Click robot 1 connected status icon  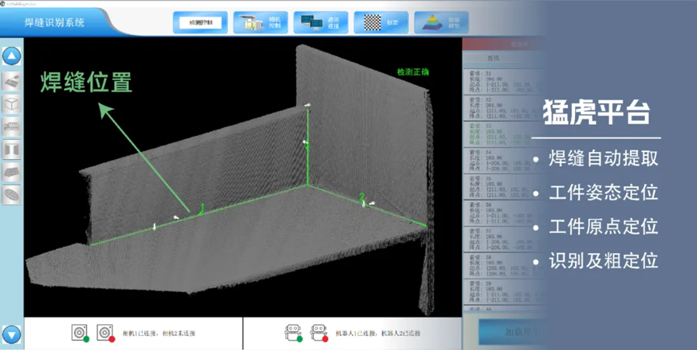point(293,333)
